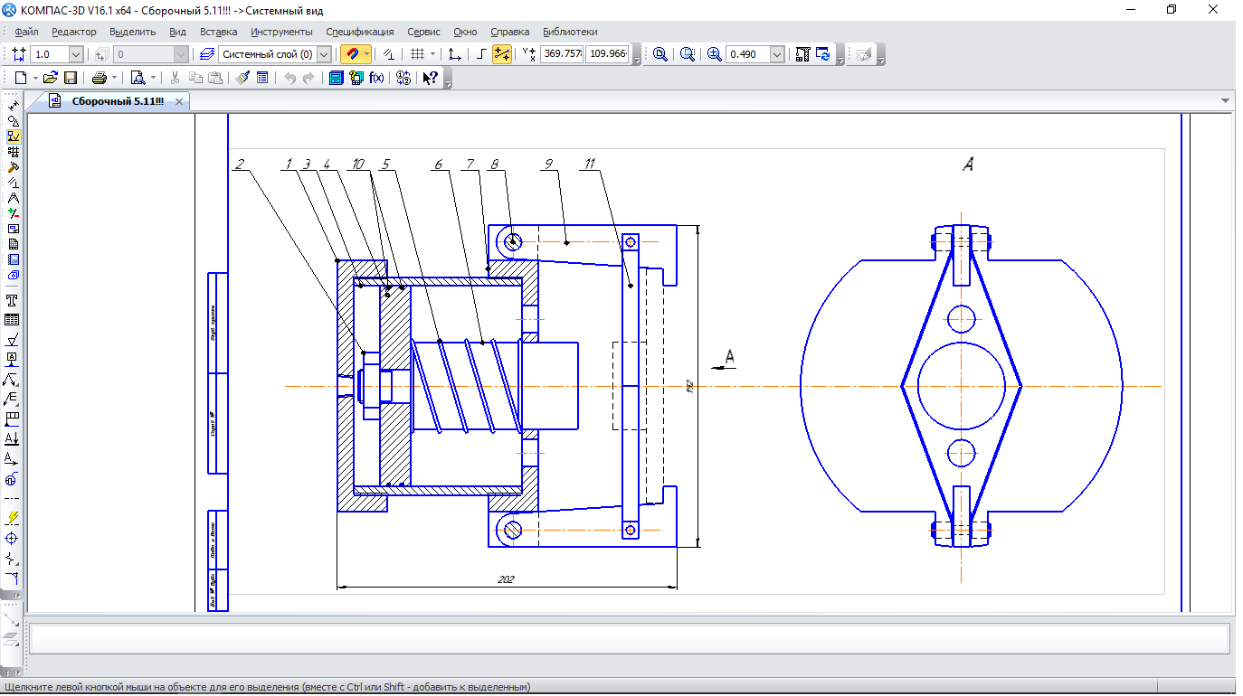Toggle the grid display button
1243x696 pixels.
point(416,54)
